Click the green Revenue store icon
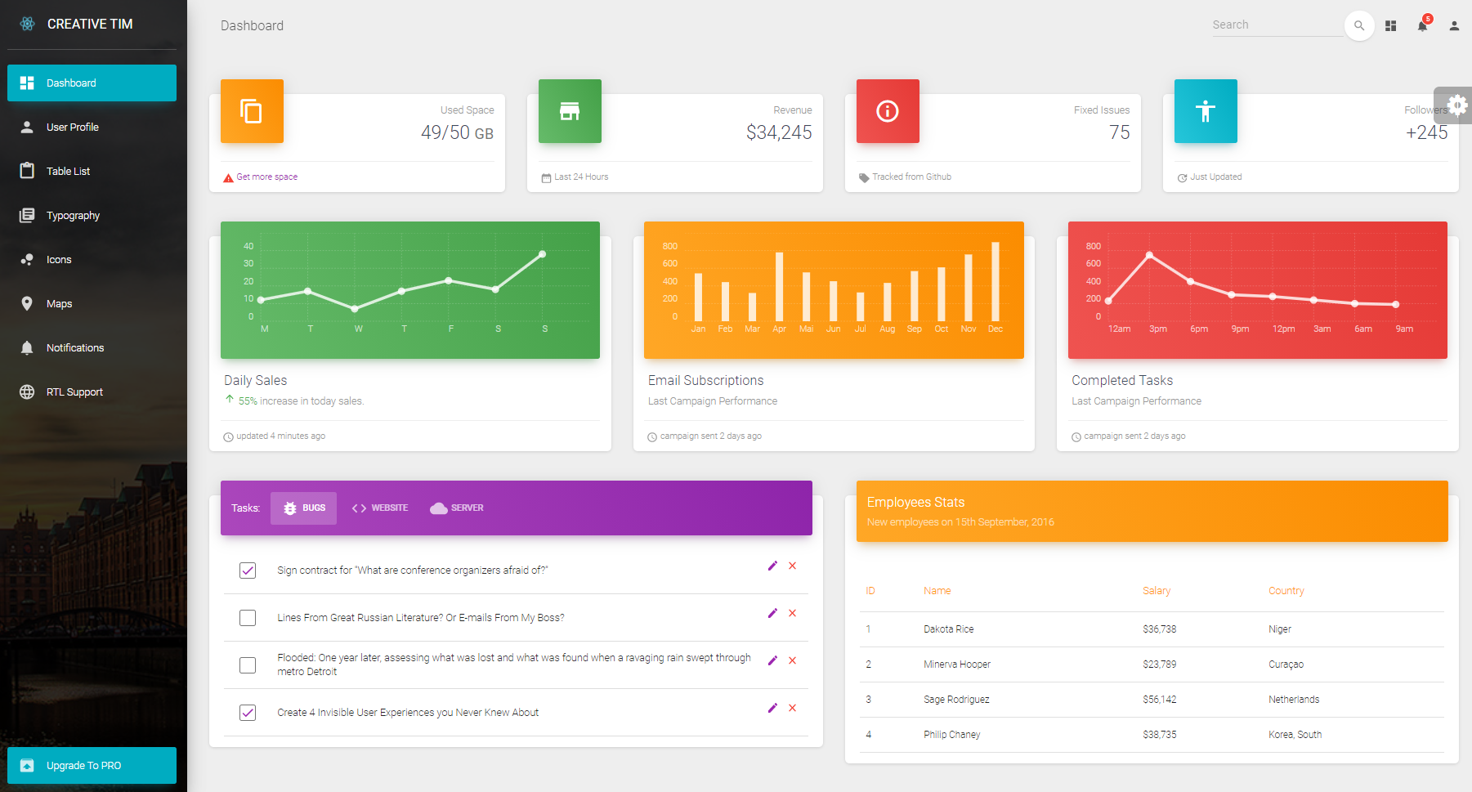The height and width of the screenshot is (792, 1472). coord(570,111)
